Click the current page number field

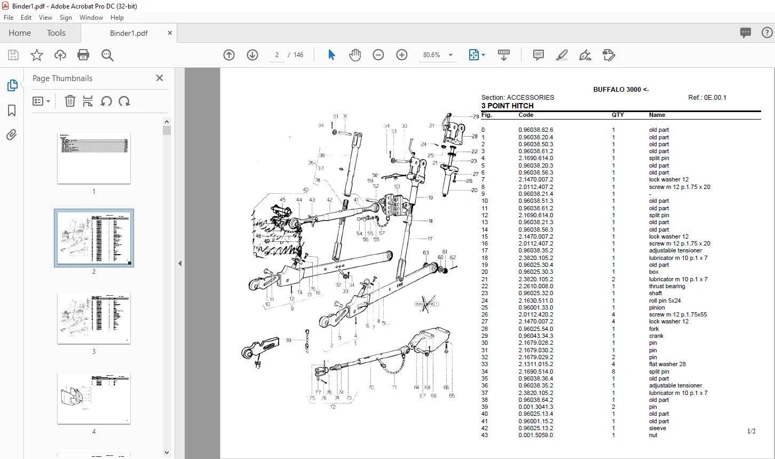[x=277, y=55]
